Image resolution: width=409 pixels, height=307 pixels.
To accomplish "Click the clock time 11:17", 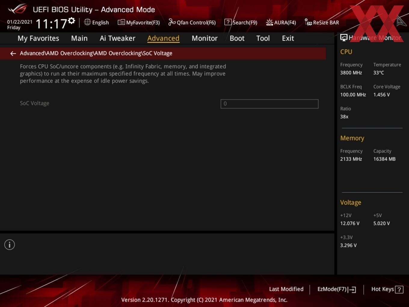I will (51, 24).
